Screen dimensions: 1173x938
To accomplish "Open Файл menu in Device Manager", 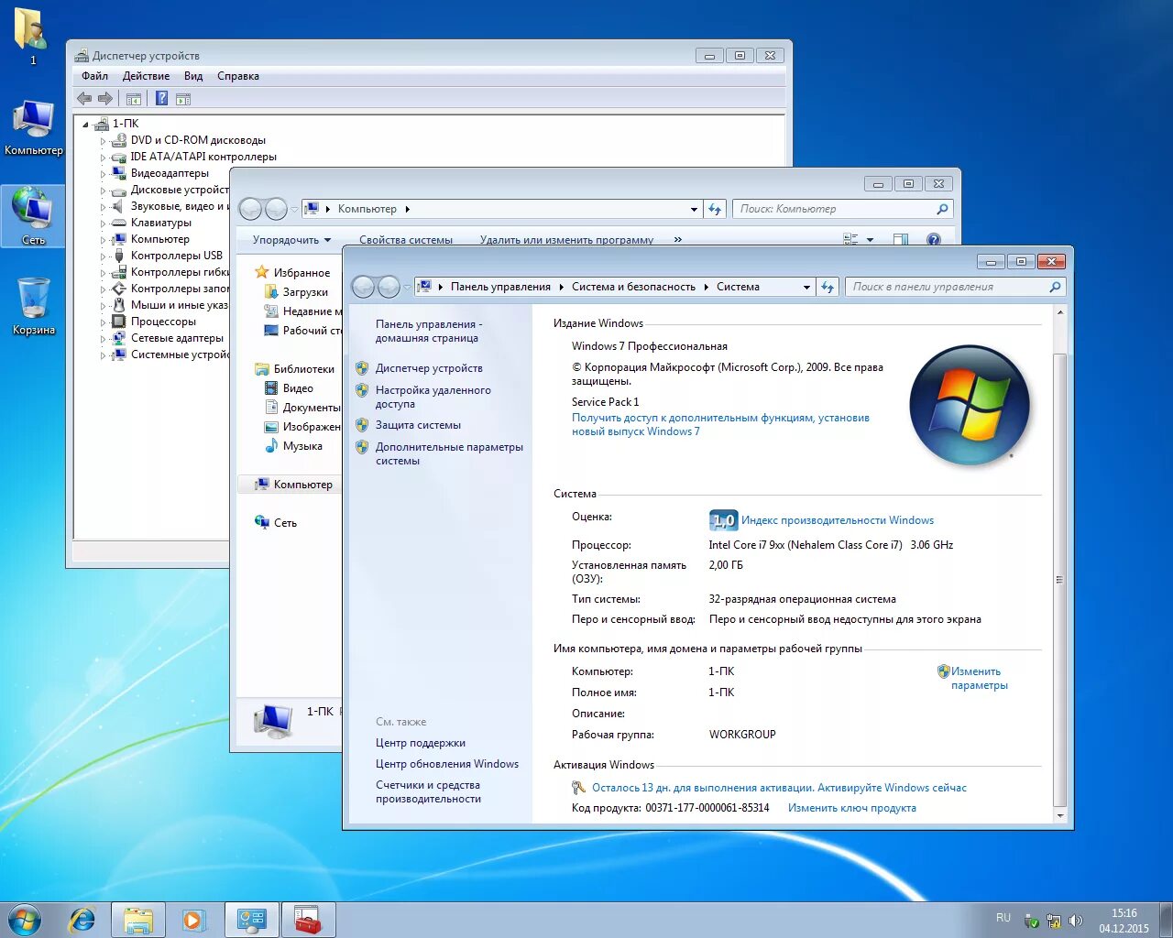I will pyautogui.click(x=94, y=76).
